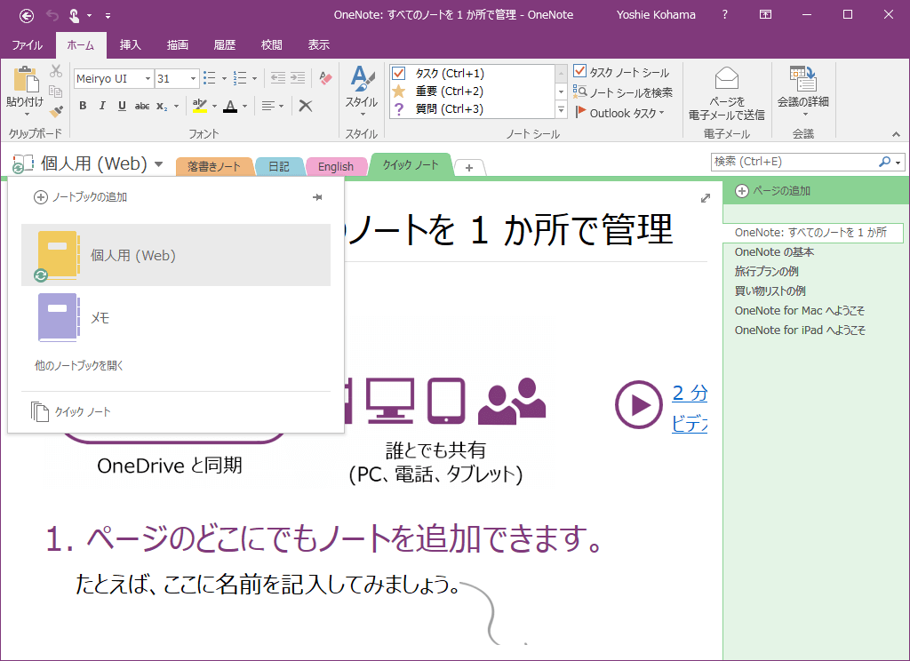Open the 日記 section tab

[279, 166]
